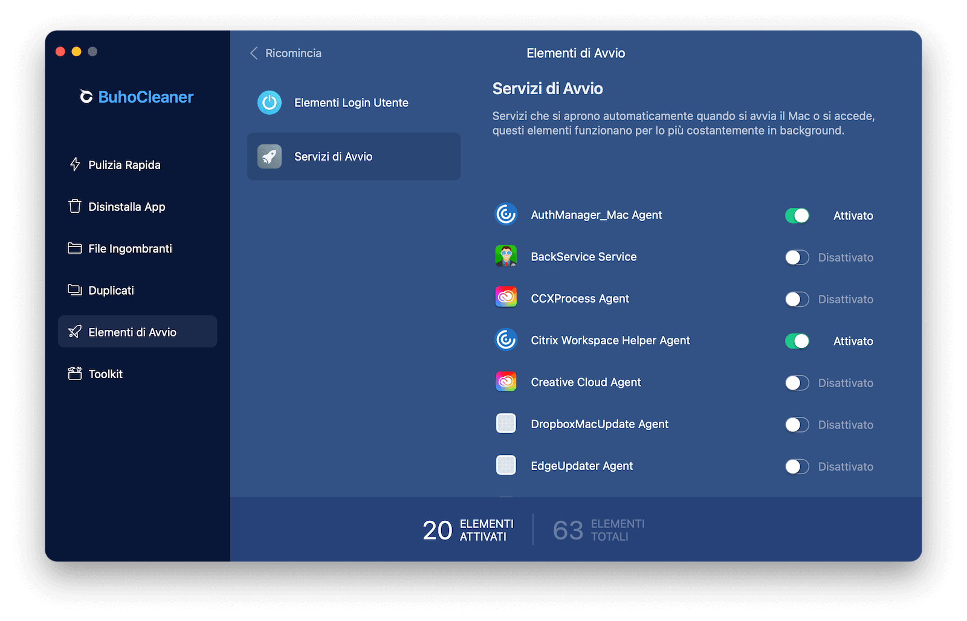This screenshot has height=621, width=967.
Task: Click the CCXProcess Agent name
Action: (x=580, y=298)
